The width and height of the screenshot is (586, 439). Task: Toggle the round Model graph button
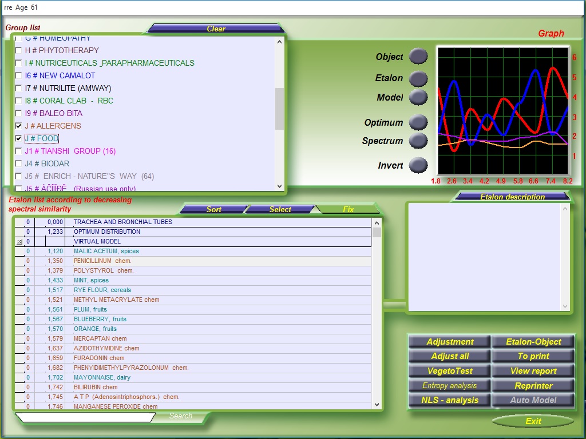418,98
